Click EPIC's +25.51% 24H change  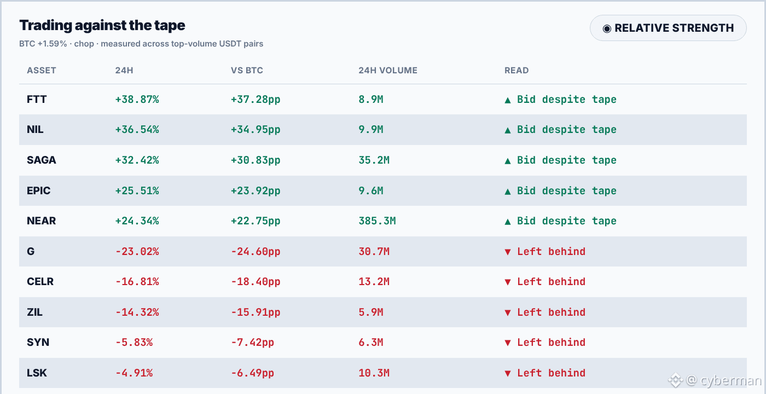pyautogui.click(x=137, y=191)
